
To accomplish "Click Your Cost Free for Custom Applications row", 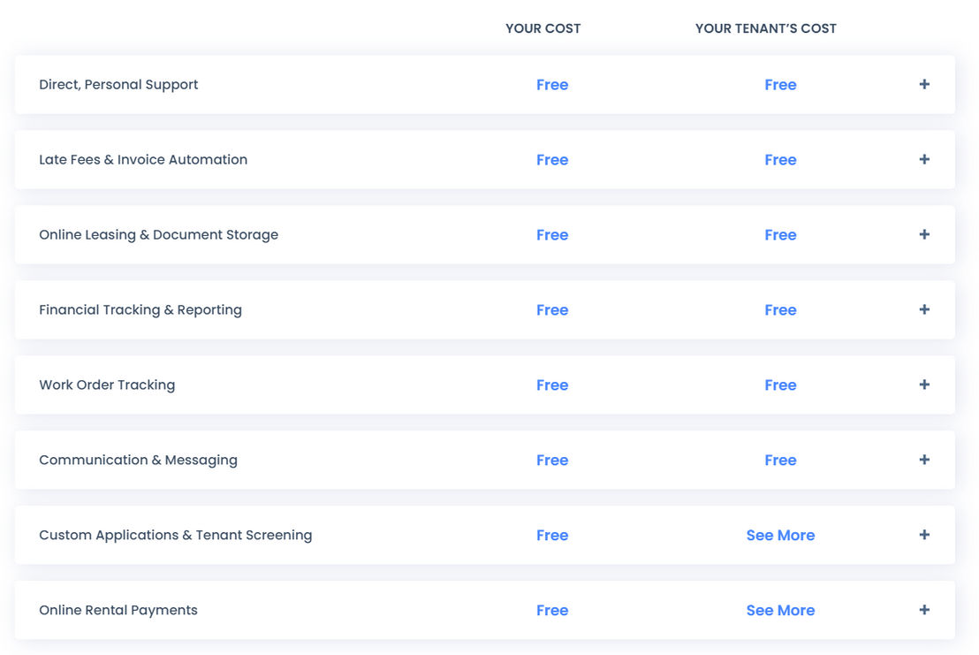I will (x=552, y=535).
